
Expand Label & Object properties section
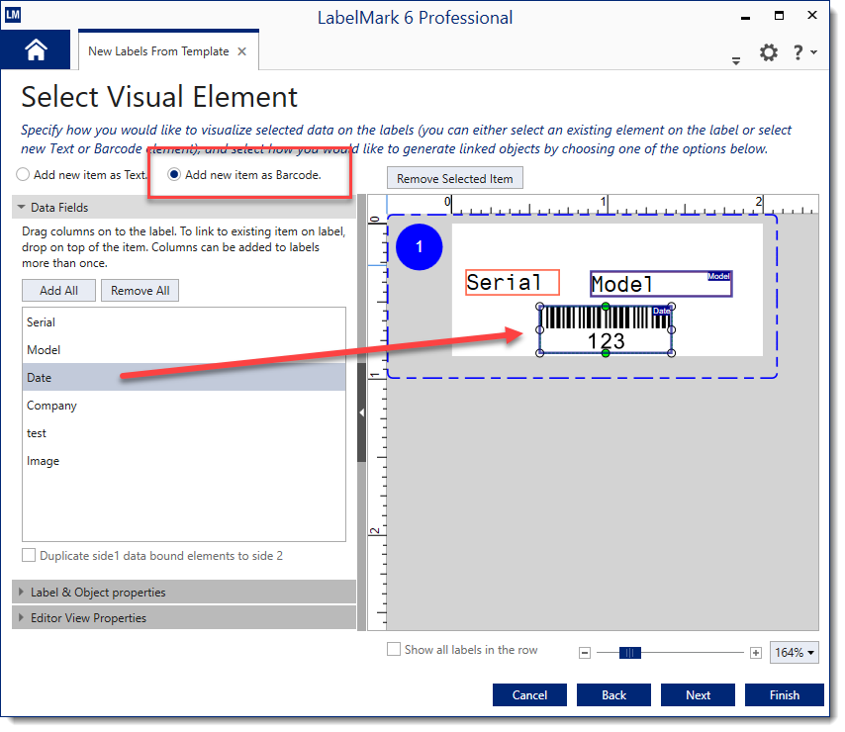pyautogui.click(x=184, y=592)
